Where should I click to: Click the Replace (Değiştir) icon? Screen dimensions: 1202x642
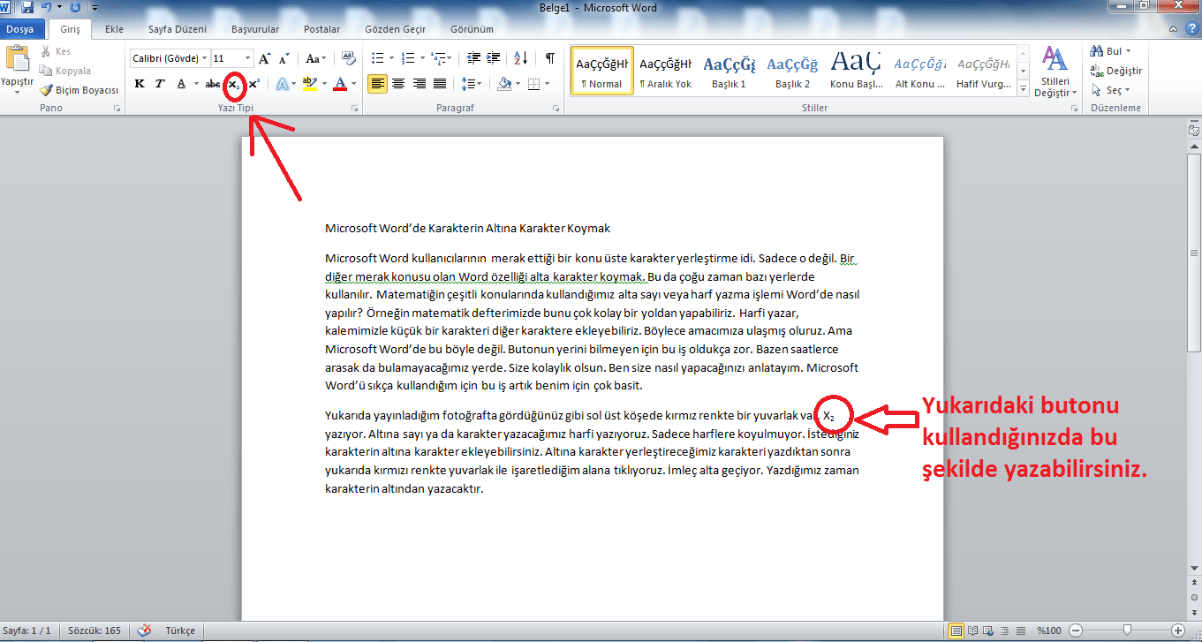pos(1097,71)
